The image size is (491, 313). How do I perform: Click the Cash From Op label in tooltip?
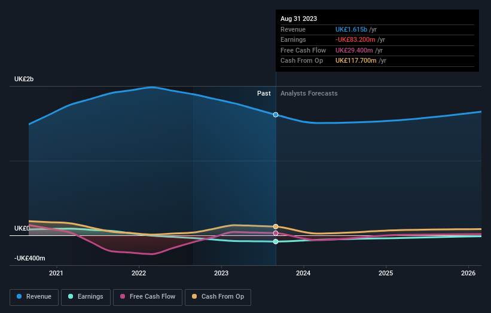click(x=301, y=61)
